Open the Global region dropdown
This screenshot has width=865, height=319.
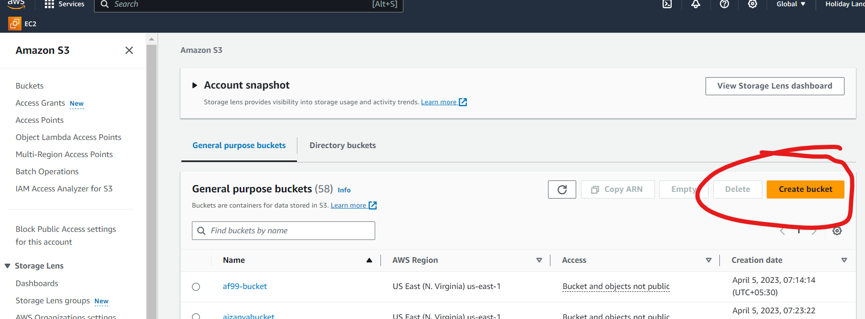[791, 4]
